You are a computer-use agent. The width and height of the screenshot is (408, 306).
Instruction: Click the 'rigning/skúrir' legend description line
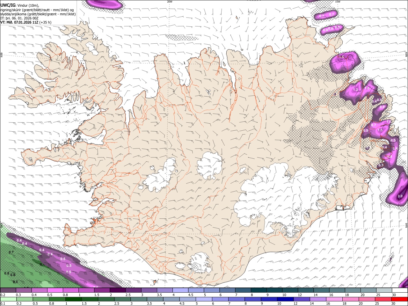[37, 10]
